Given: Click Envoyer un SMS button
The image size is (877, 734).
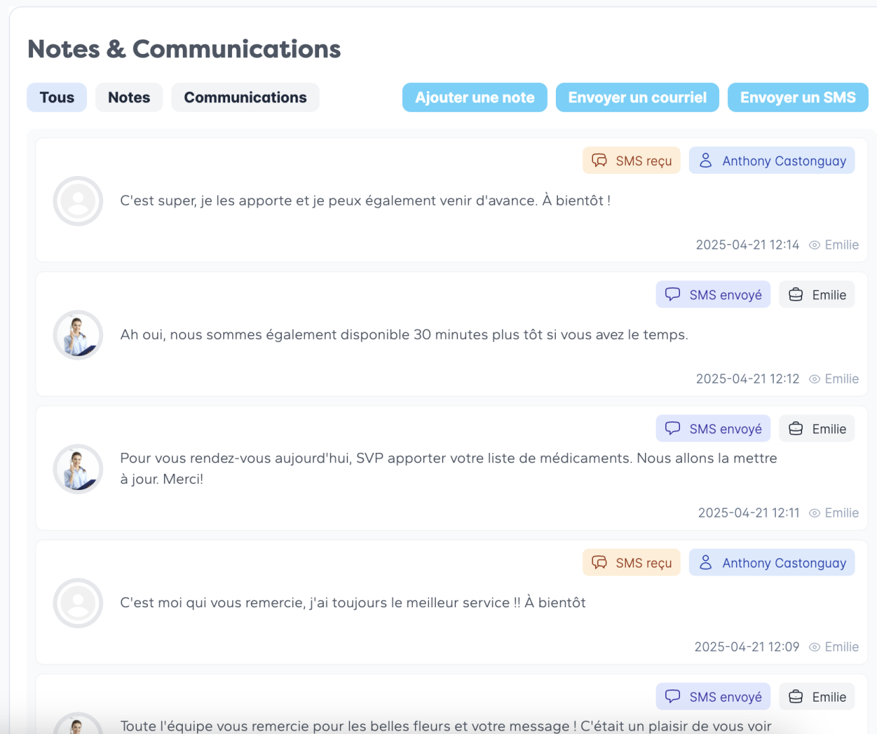Looking at the screenshot, I should coord(798,98).
